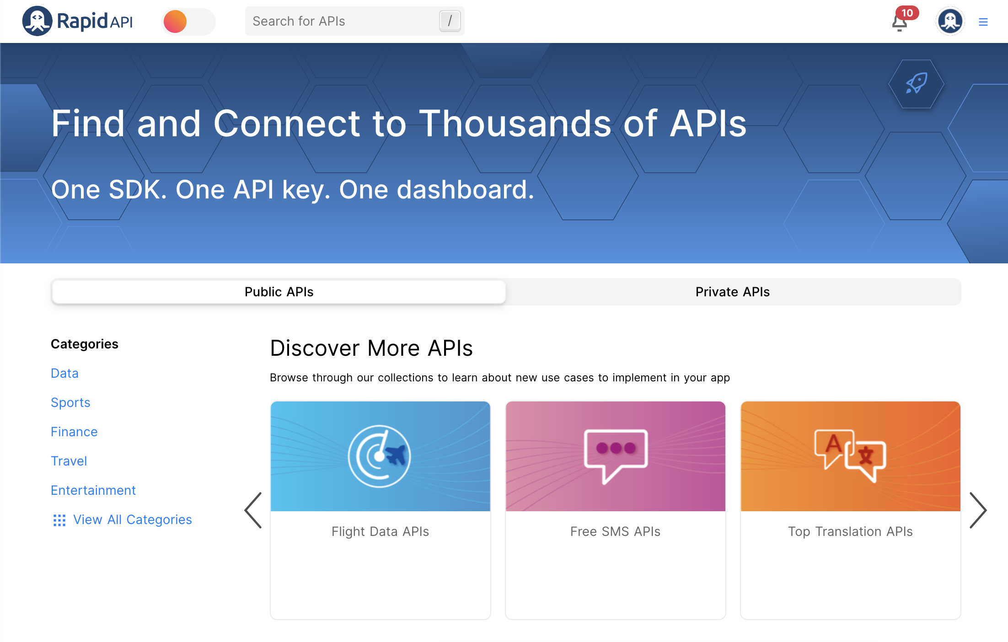Click the rocket hexagon icon

point(916,84)
